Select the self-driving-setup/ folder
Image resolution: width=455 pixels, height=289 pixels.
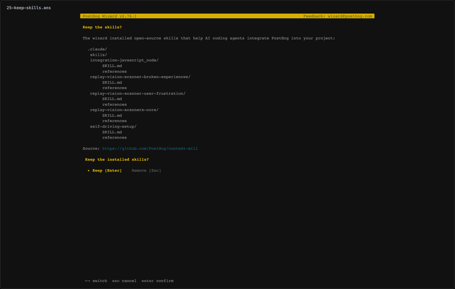pos(113,126)
